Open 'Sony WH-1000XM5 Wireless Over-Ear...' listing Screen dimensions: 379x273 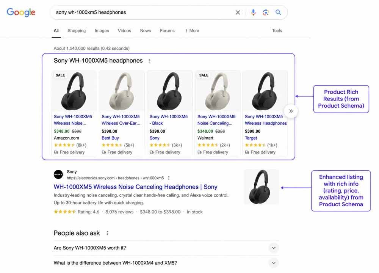pos(121,120)
